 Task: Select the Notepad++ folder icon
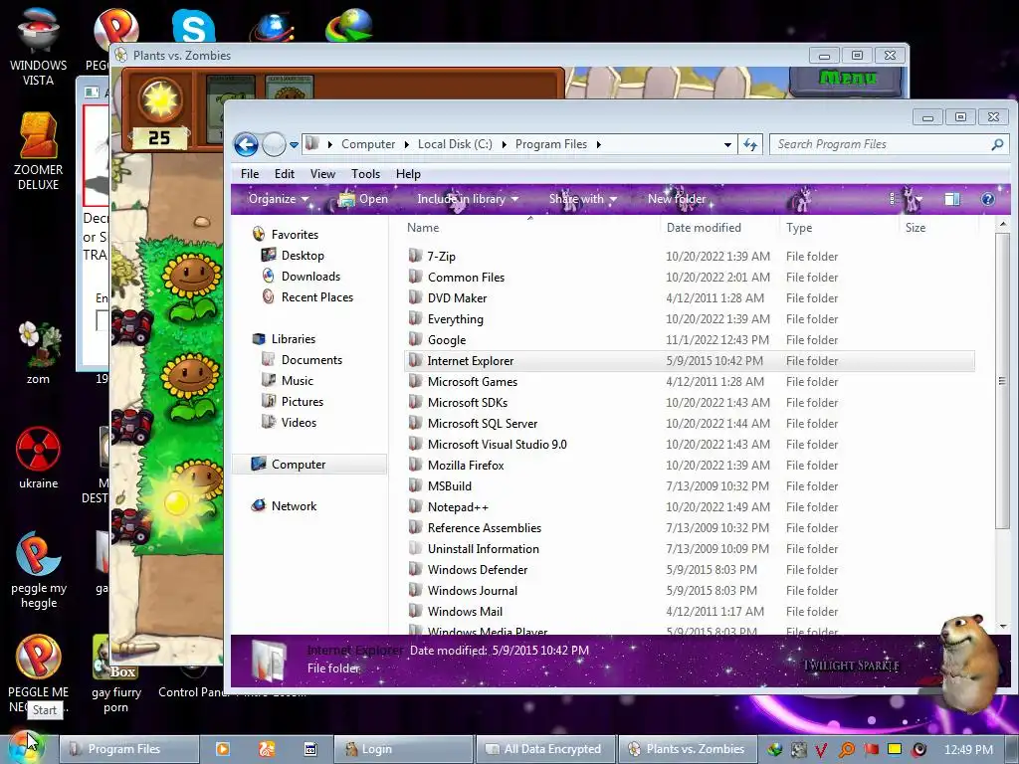(415, 506)
